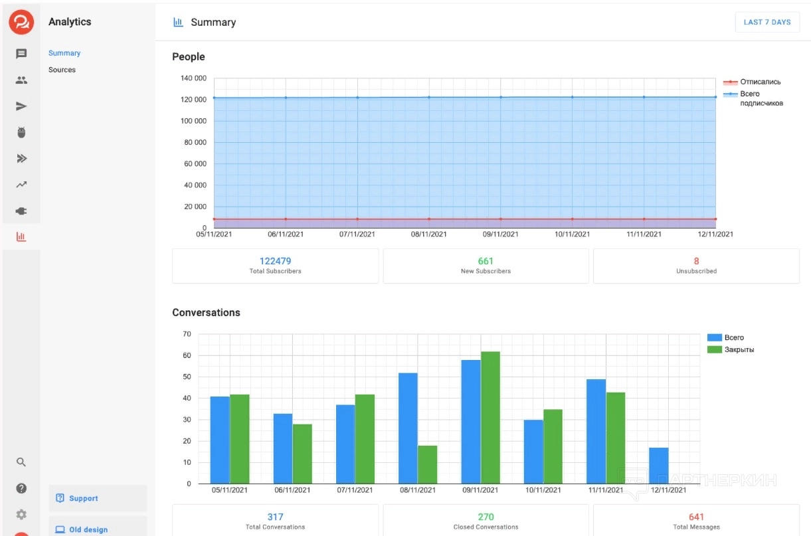Image resolution: width=811 pixels, height=536 pixels.
Task: Select the Summary menu item
Action: pos(64,53)
